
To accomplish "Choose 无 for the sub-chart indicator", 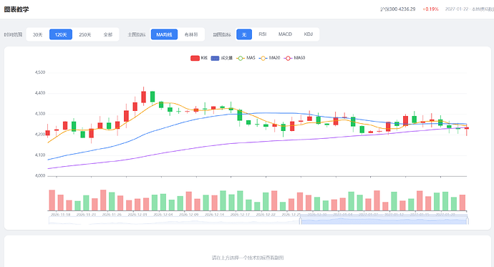I will [x=244, y=34].
